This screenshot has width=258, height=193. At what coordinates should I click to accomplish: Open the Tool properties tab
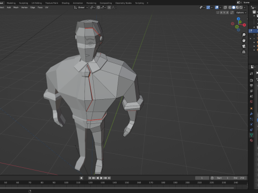point(252,73)
